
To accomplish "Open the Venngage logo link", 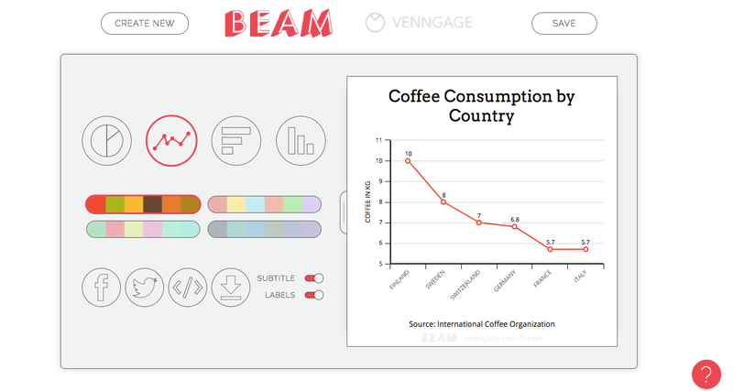I will (420, 22).
